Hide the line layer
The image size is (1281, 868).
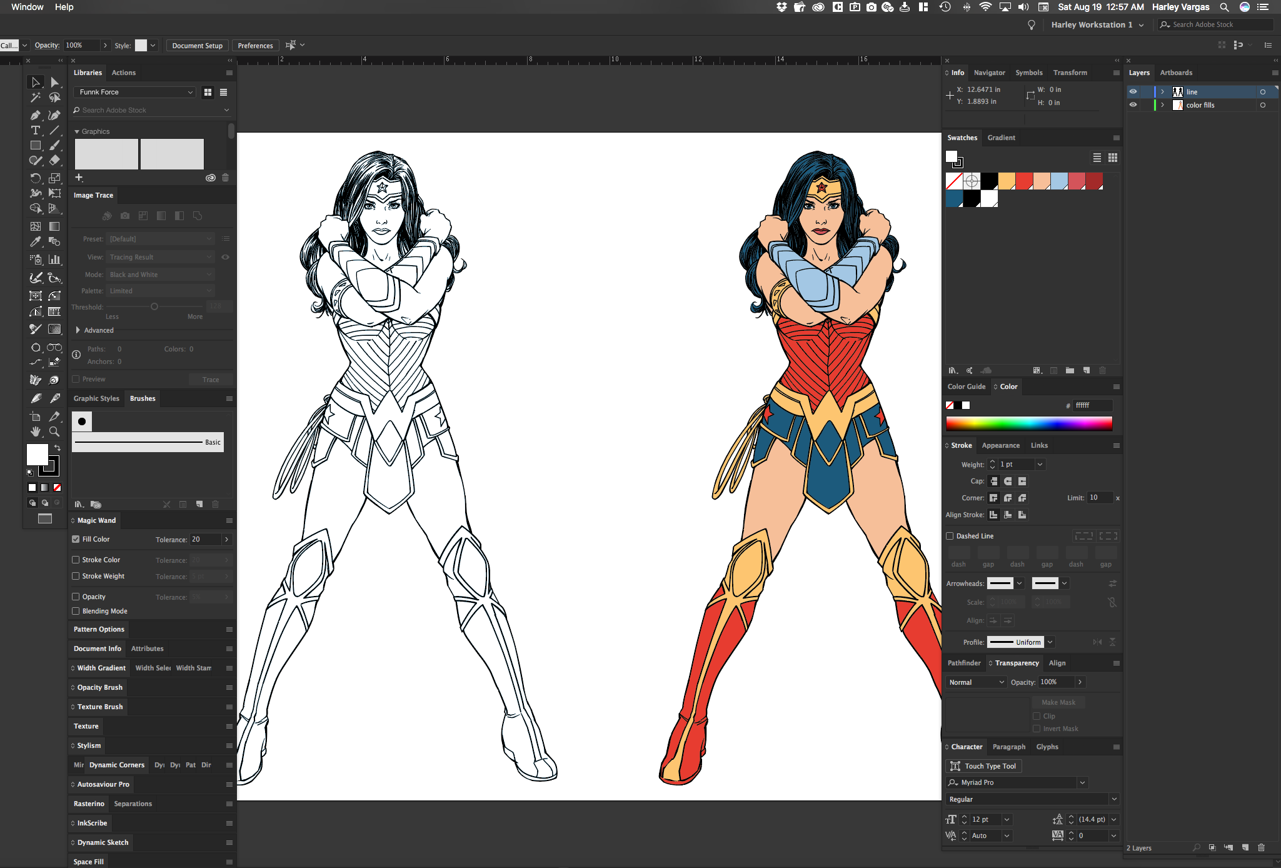[1133, 92]
